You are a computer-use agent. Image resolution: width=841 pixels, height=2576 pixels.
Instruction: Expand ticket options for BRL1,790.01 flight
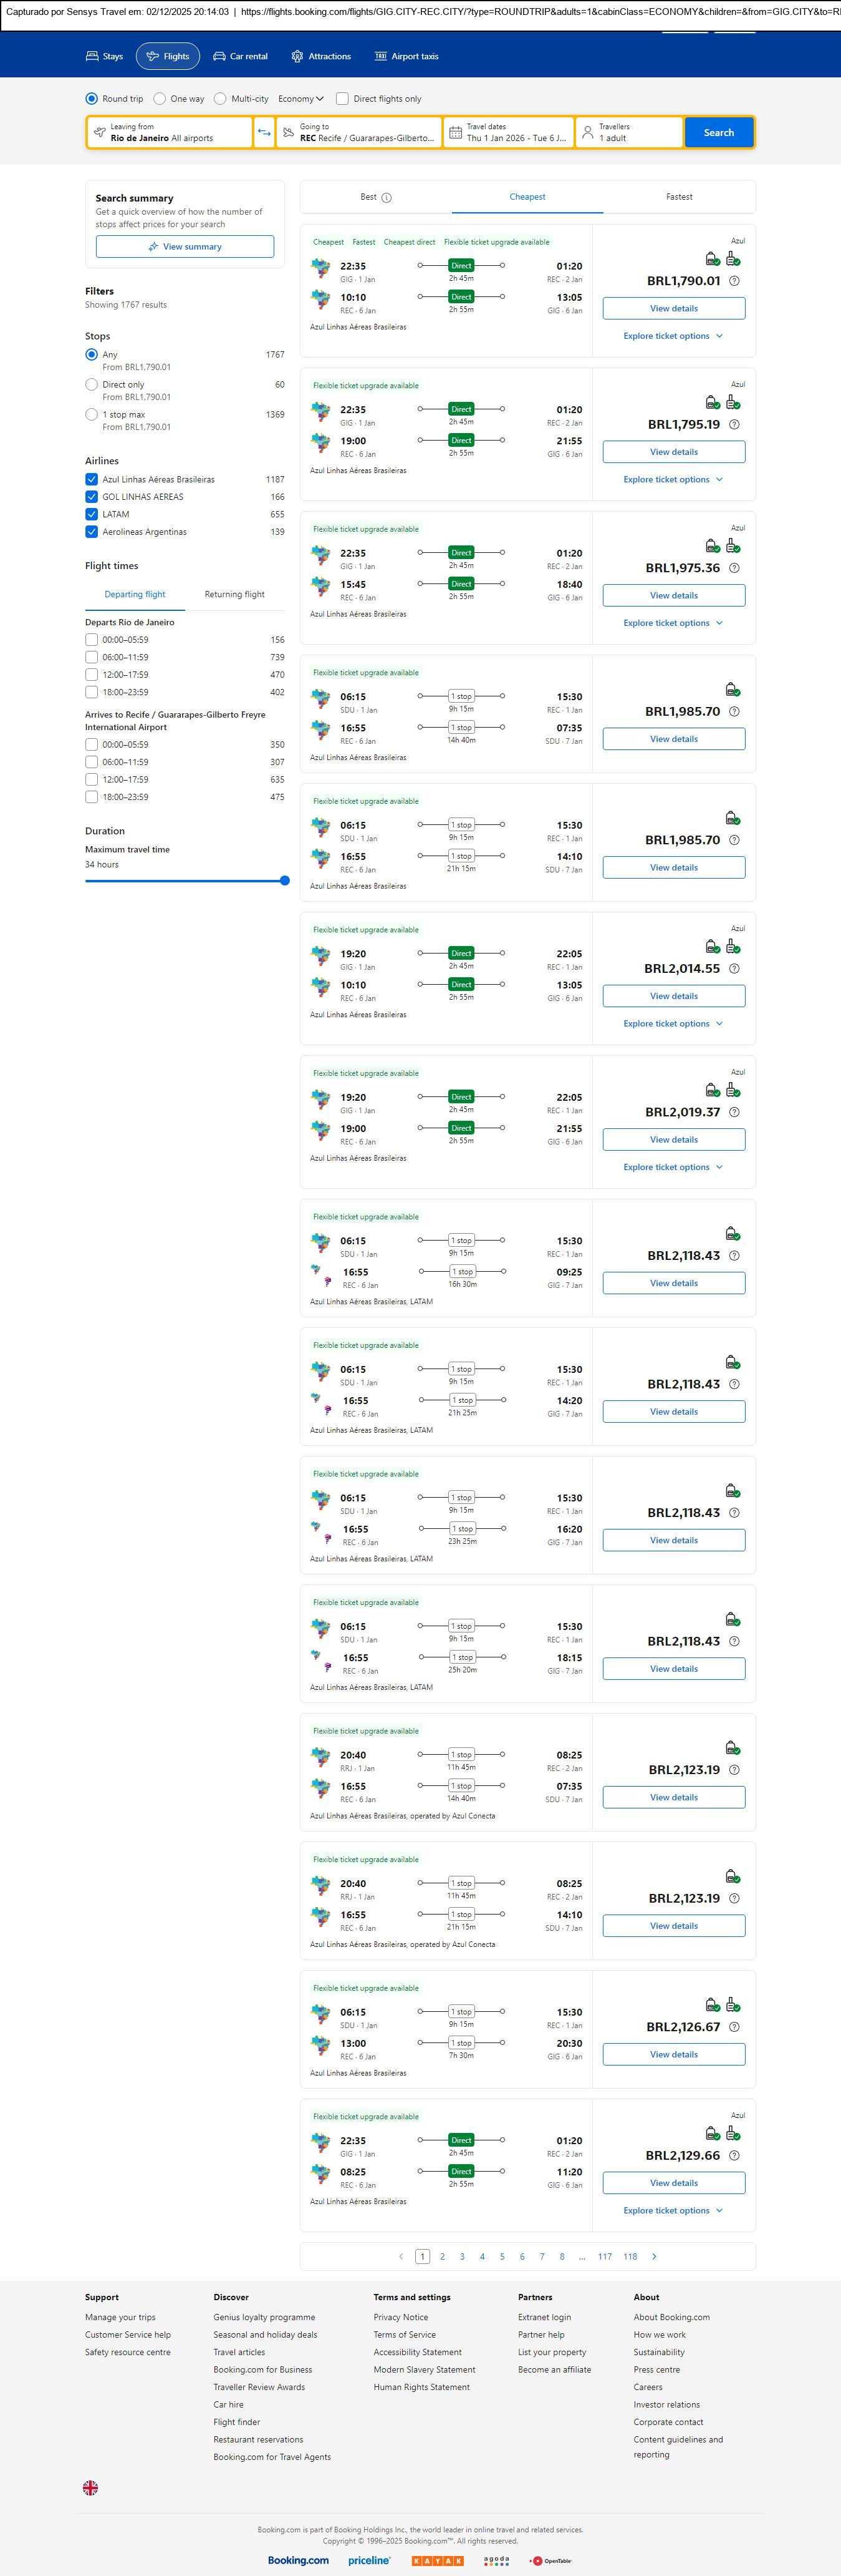point(673,336)
